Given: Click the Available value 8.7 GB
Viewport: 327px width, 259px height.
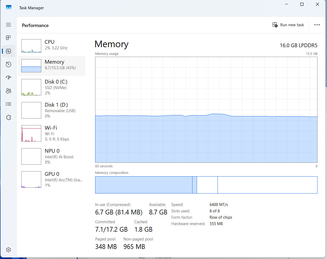Looking at the screenshot, I should tap(158, 212).
